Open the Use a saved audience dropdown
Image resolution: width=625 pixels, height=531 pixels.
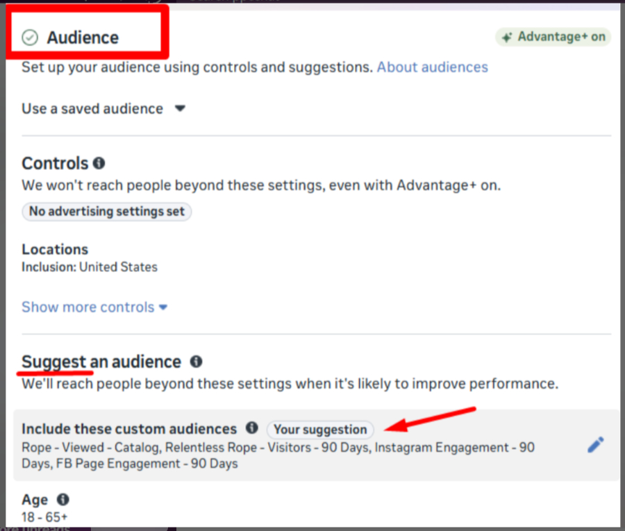(x=92, y=109)
